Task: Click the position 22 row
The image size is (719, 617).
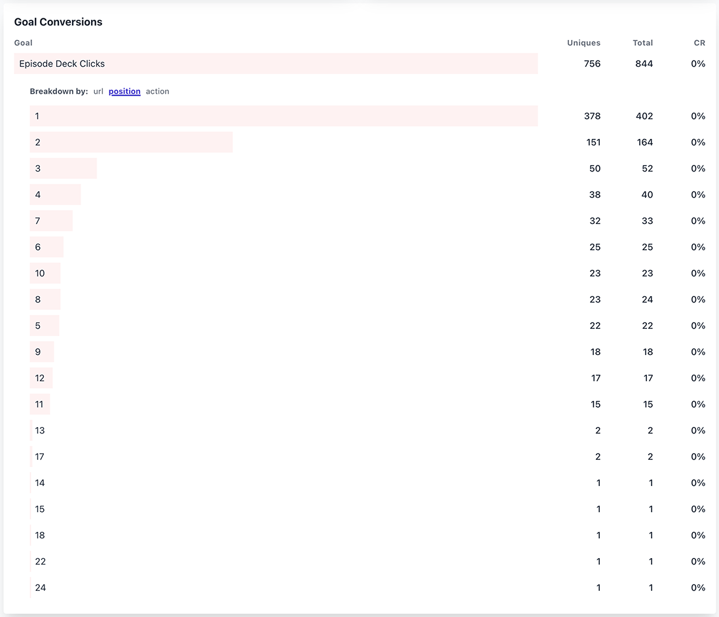Action: 40,561
